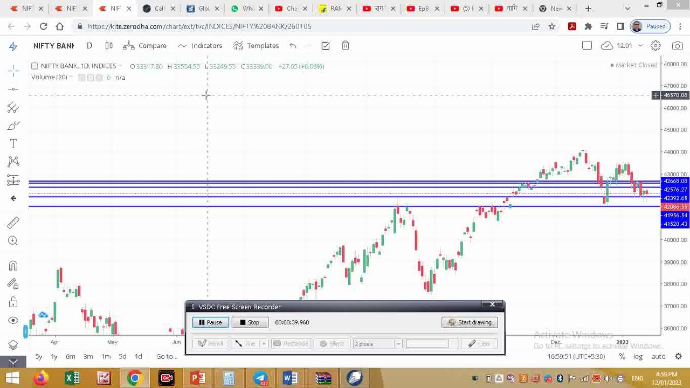
Task: Set the chart range to 1d
Action: [139, 357]
